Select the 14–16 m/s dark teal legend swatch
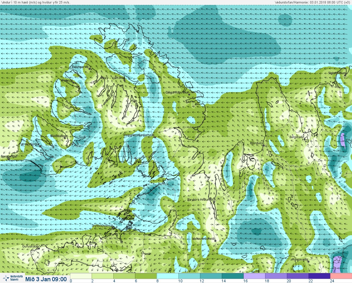The image size is (352, 283). coord(233,276)
